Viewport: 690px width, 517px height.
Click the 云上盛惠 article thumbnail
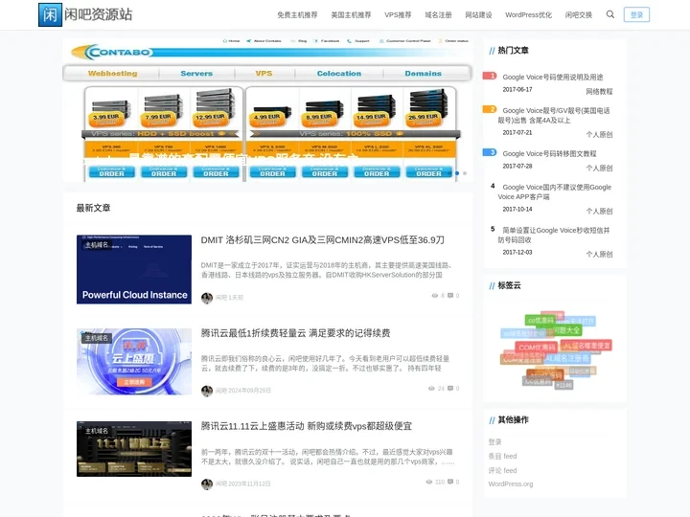[x=134, y=361]
